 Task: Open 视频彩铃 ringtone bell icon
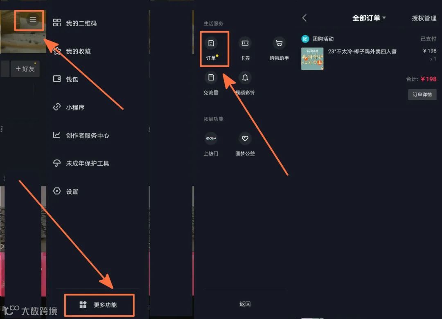245,77
